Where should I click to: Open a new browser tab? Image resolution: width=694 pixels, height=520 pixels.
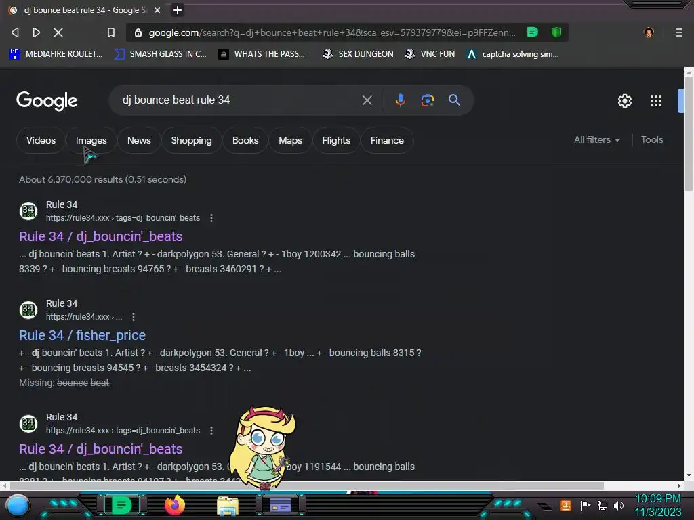pyautogui.click(x=178, y=10)
